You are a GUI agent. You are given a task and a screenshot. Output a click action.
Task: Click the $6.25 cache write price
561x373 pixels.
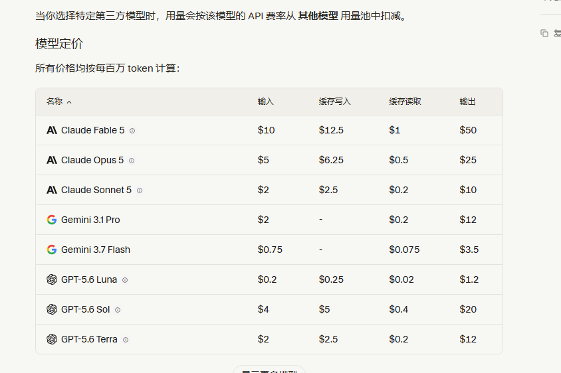pyautogui.click(x=331, y=160)
